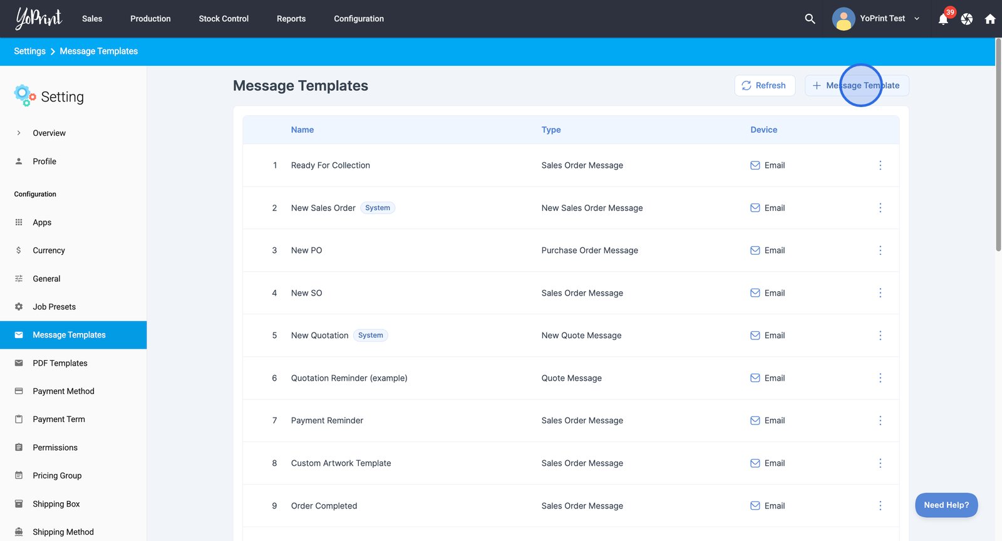
Task: Open the Production menu
Action: click(x=150, y=19)
